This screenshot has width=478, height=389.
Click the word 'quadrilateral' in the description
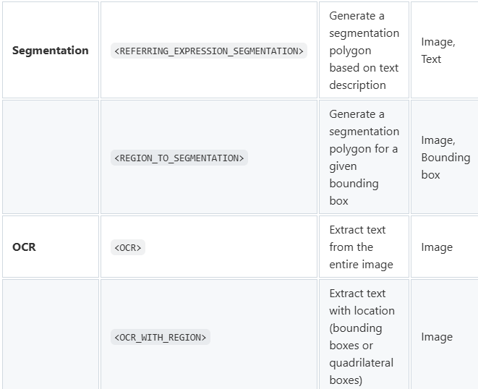coord(362,363)
